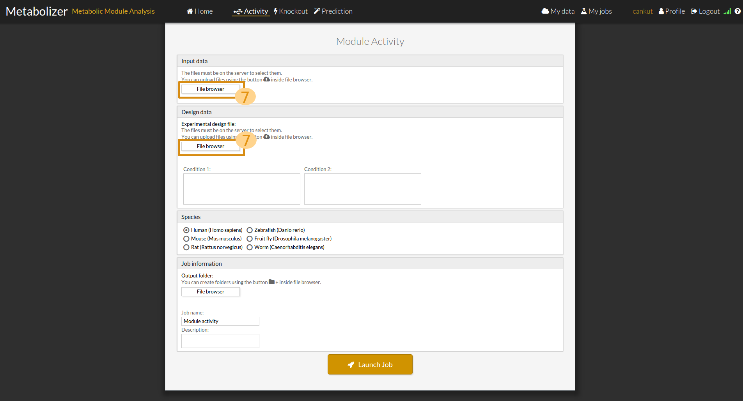Image resolution: width=743 pixels, height=401 pixels.
Task: Open My jobs flask section
Action: 596,11
